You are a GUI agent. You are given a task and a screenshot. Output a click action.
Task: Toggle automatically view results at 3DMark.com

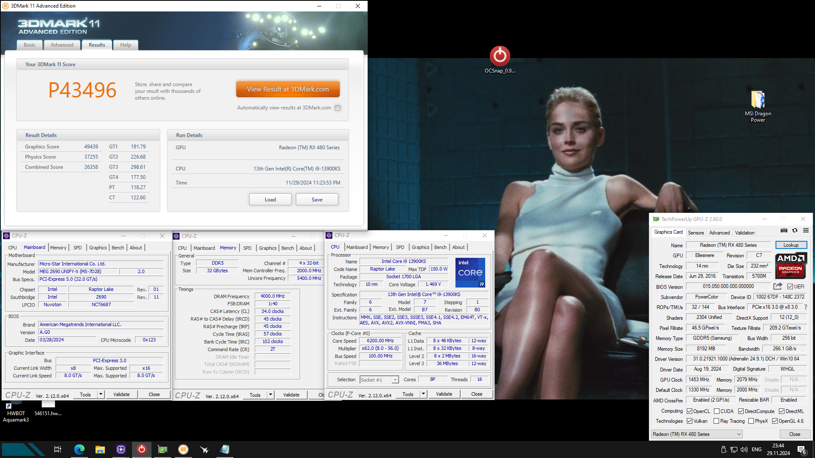(x=338, y=108)
